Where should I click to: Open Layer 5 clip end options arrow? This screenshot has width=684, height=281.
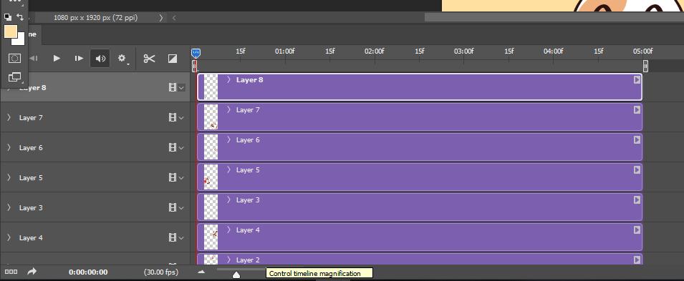pyautogui.click(x=637, y=170)
